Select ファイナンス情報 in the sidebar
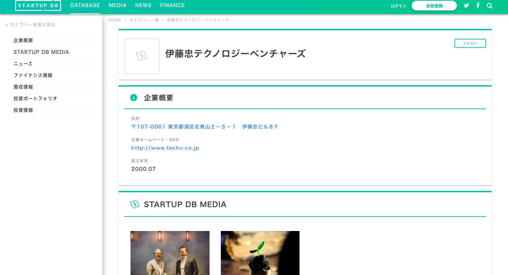Image resolution: width=508 pixels, height=275 pixels. point(33,75)
